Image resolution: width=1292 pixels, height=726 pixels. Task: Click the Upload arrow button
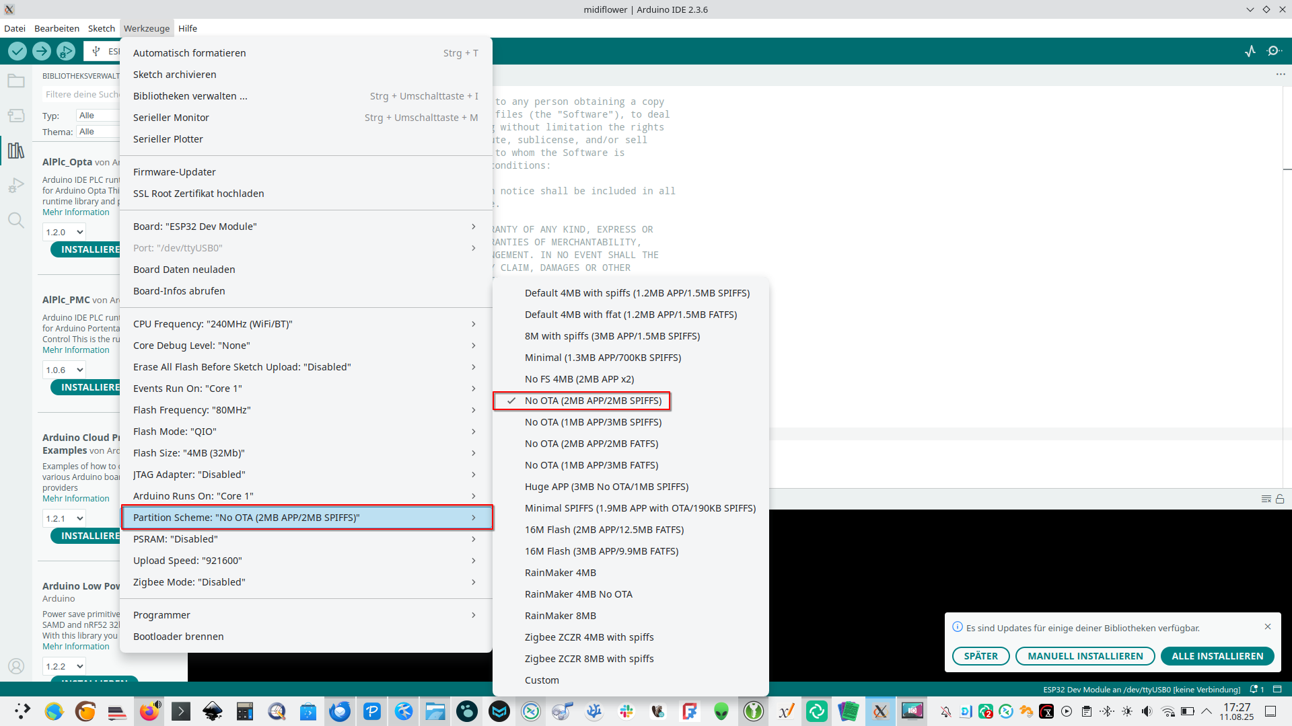[x=42, y=51]
